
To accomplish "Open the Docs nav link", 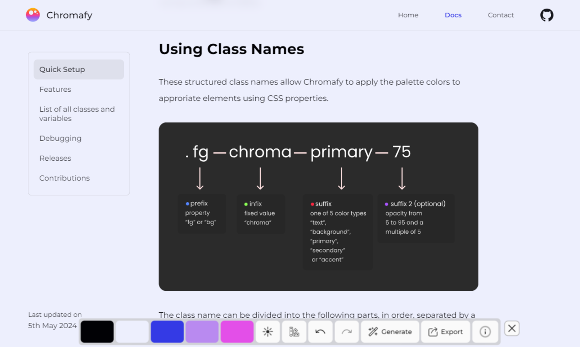I will click(453, 15).
